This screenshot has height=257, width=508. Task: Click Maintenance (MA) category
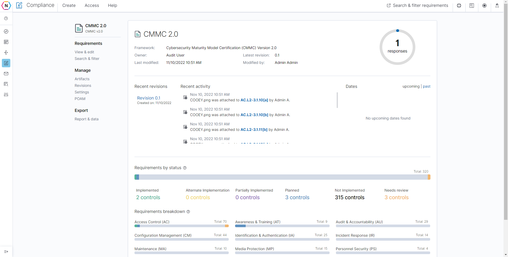click(150, 249)
